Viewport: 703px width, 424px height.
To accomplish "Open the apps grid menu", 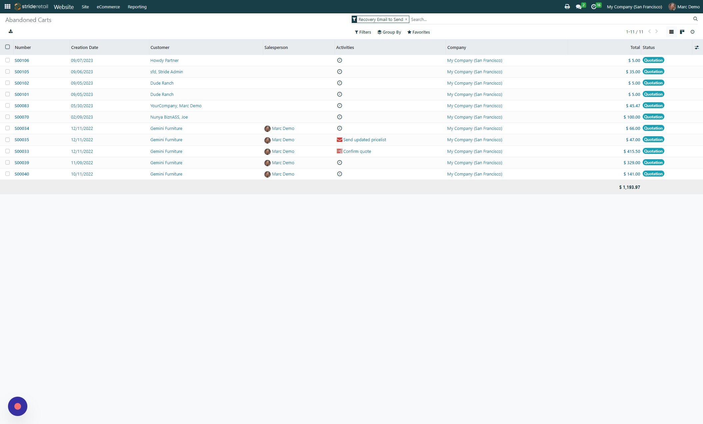I will click(x=7, y=6).
